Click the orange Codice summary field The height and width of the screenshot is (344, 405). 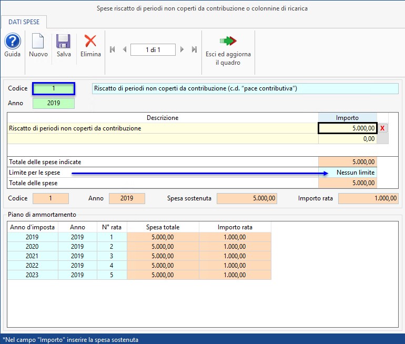pyautogui.click(x=50, y=198)
